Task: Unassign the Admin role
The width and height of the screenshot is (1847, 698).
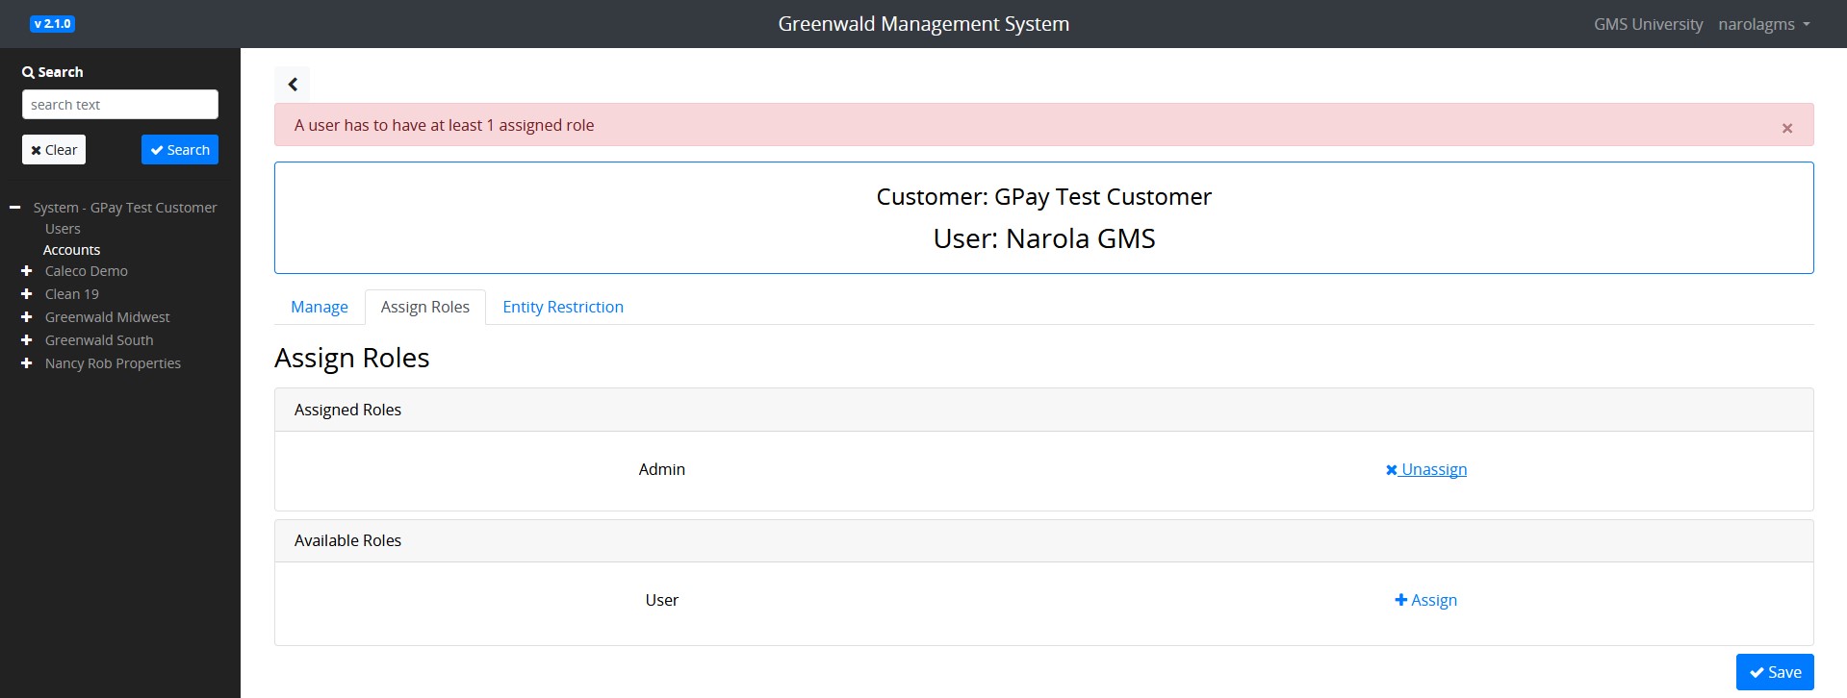Action: tap(1426, 469)
